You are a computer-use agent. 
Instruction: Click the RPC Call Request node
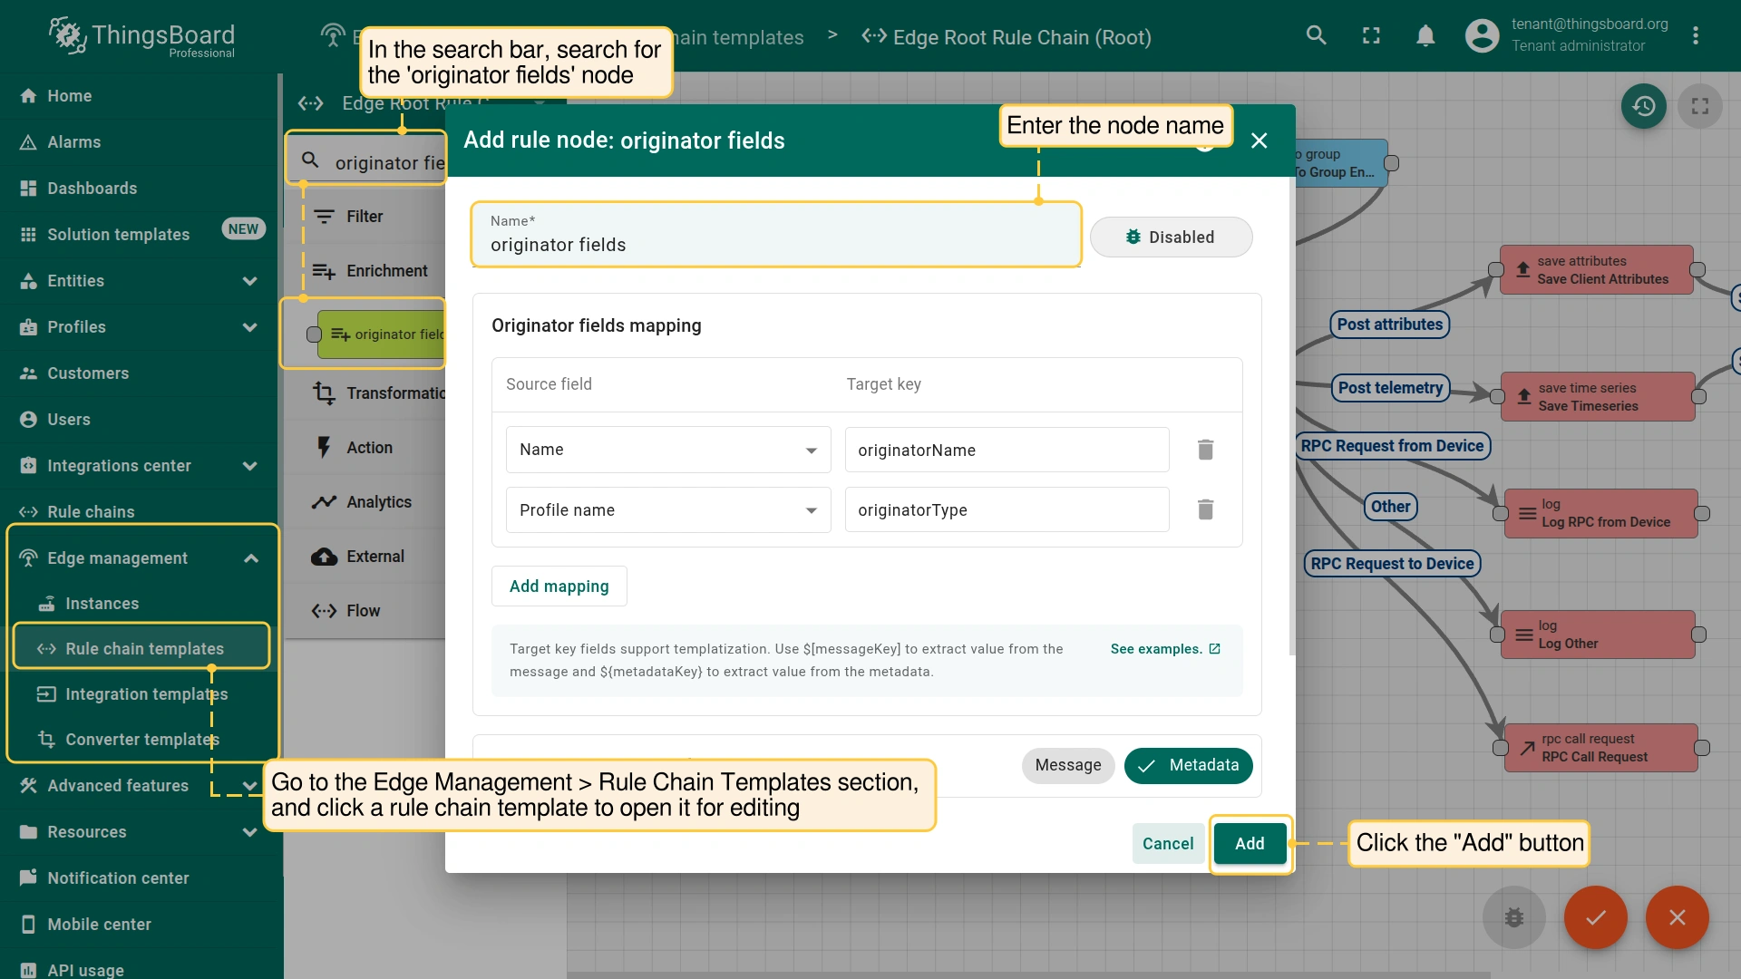tap(1600, 748)
